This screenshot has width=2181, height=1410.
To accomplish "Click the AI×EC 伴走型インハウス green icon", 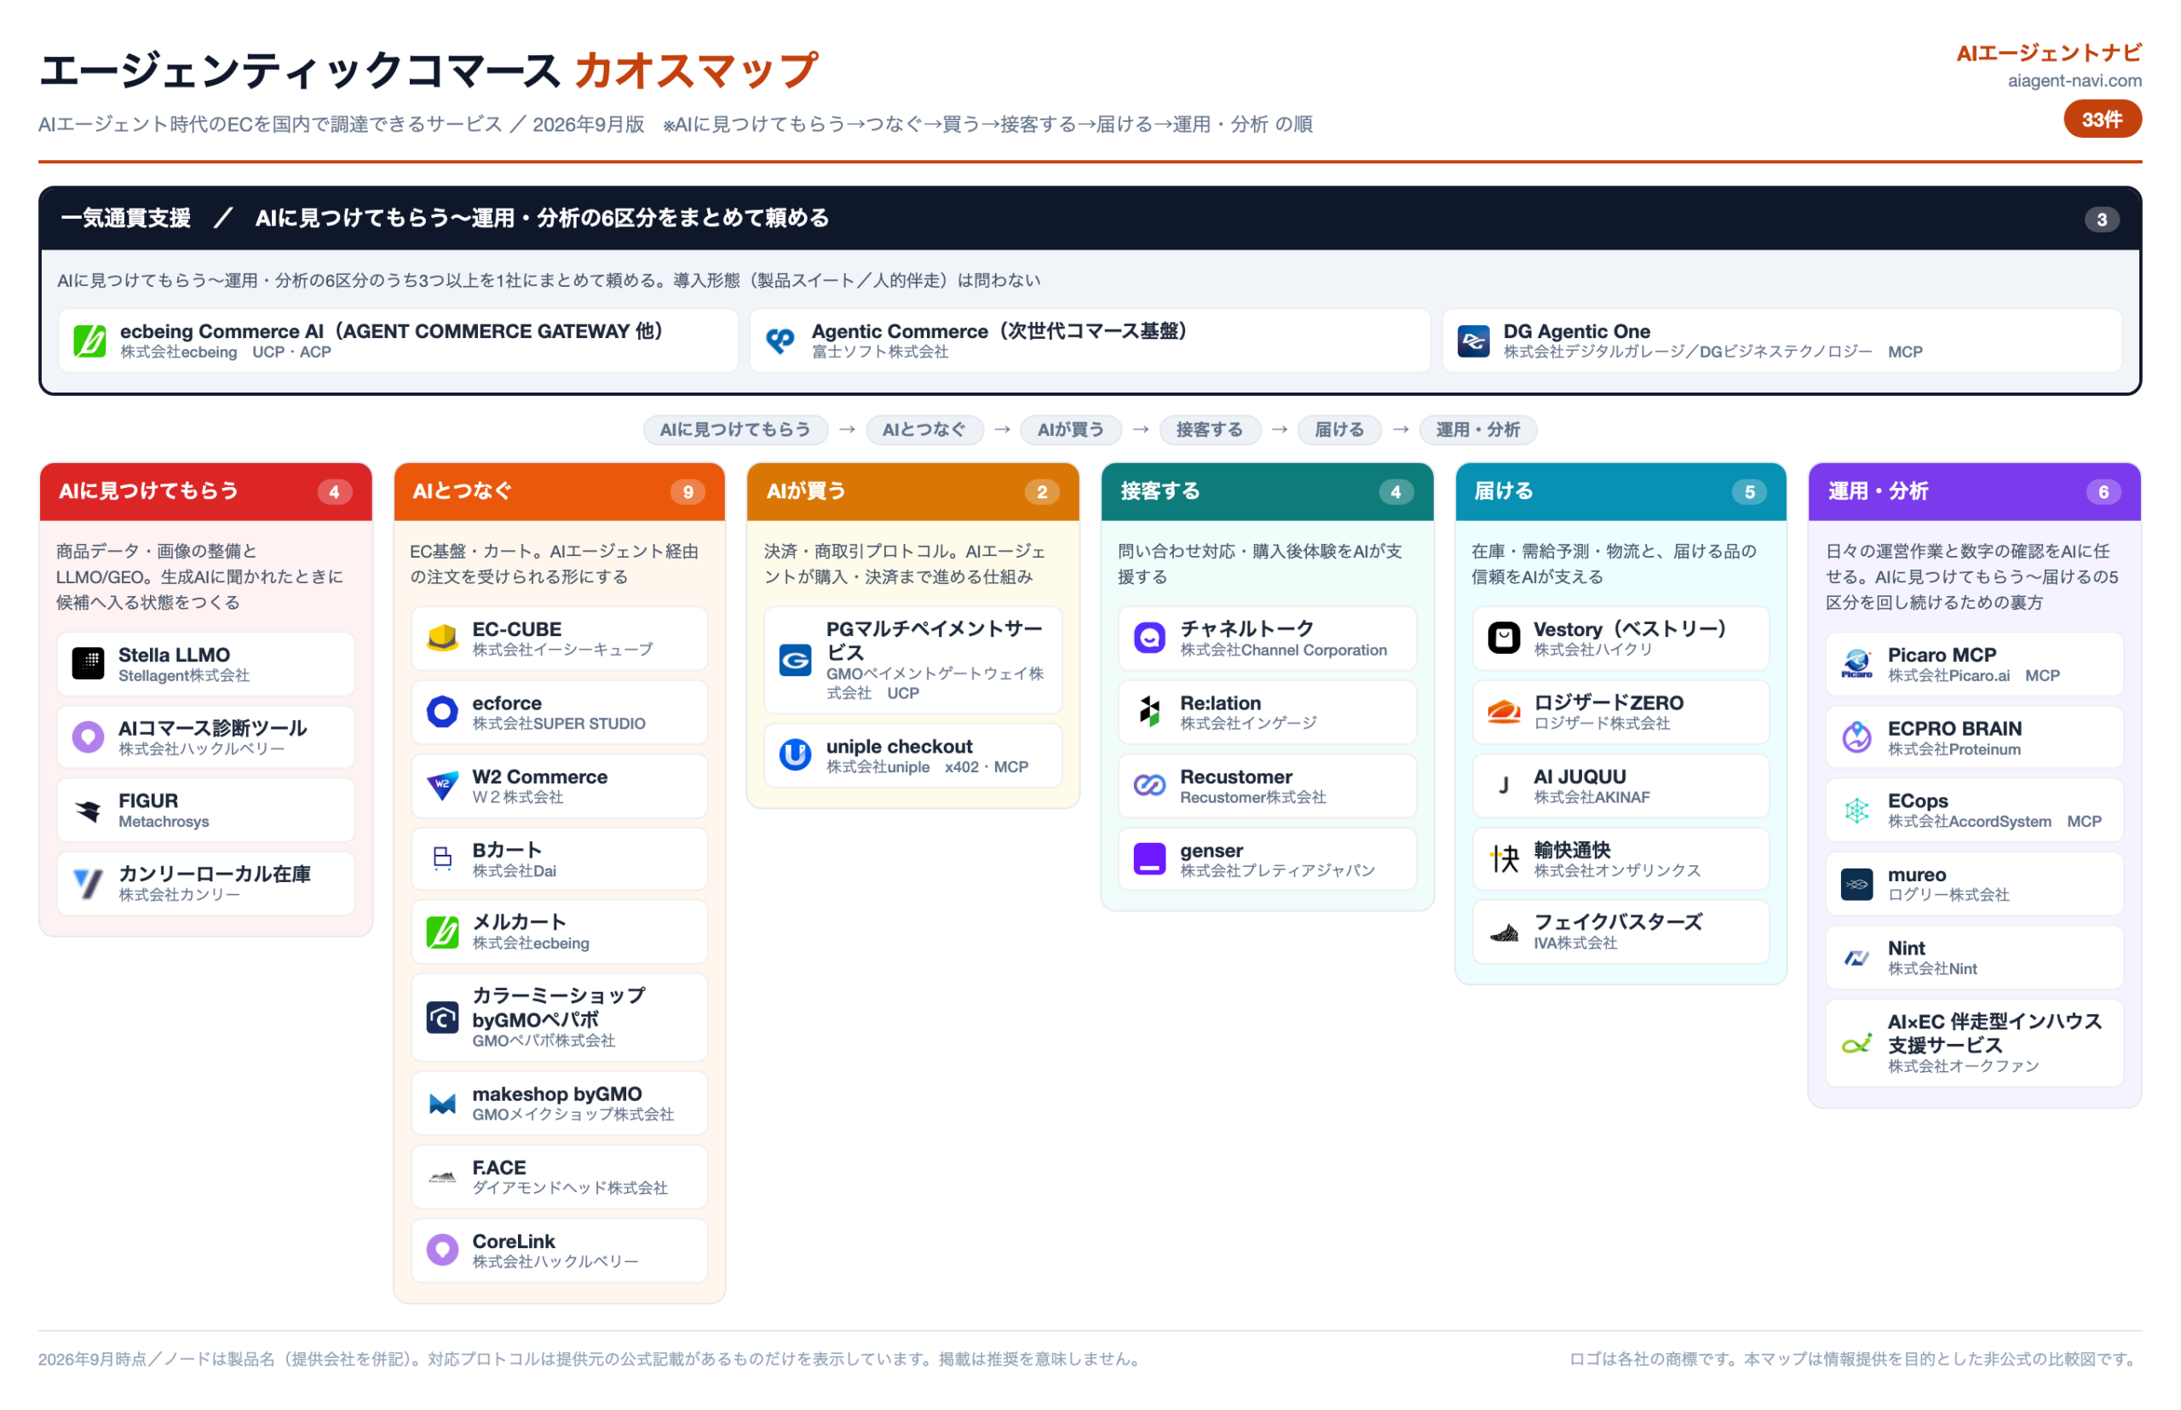I will pos(1856,1042).
